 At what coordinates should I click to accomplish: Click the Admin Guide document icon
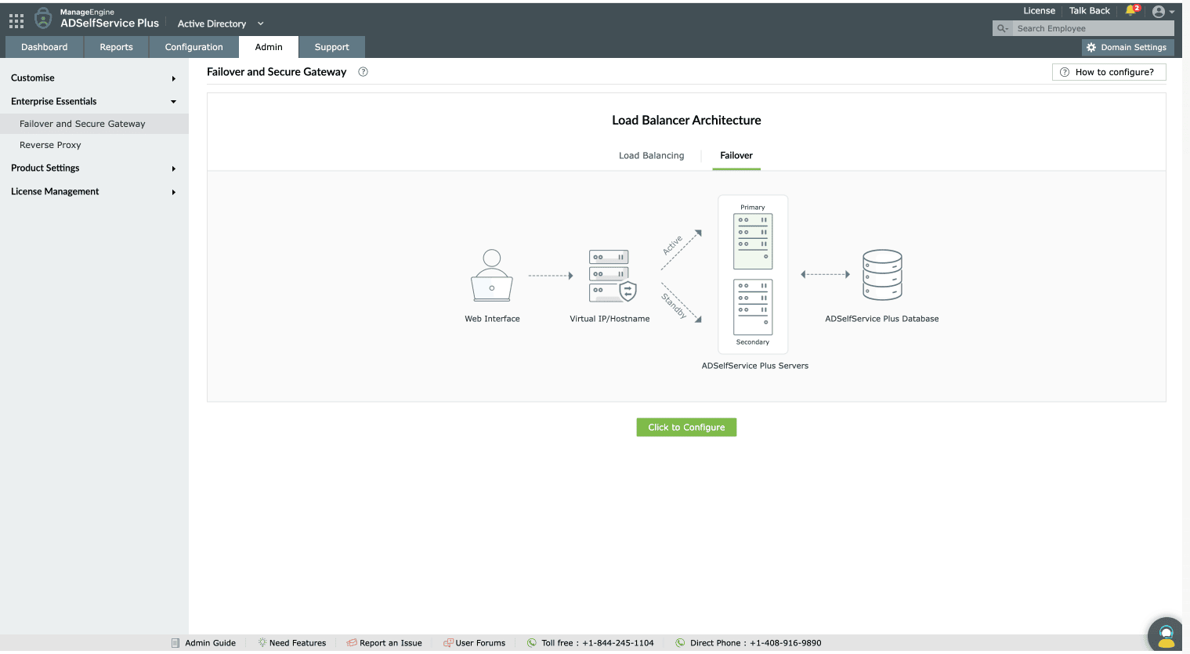click(x=175, y=643)
